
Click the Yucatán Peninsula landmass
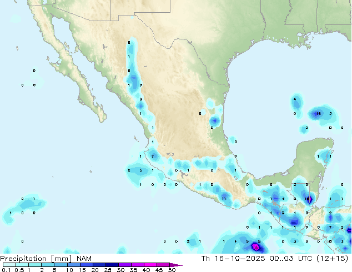pyautogui.click(x=312, y=159)
